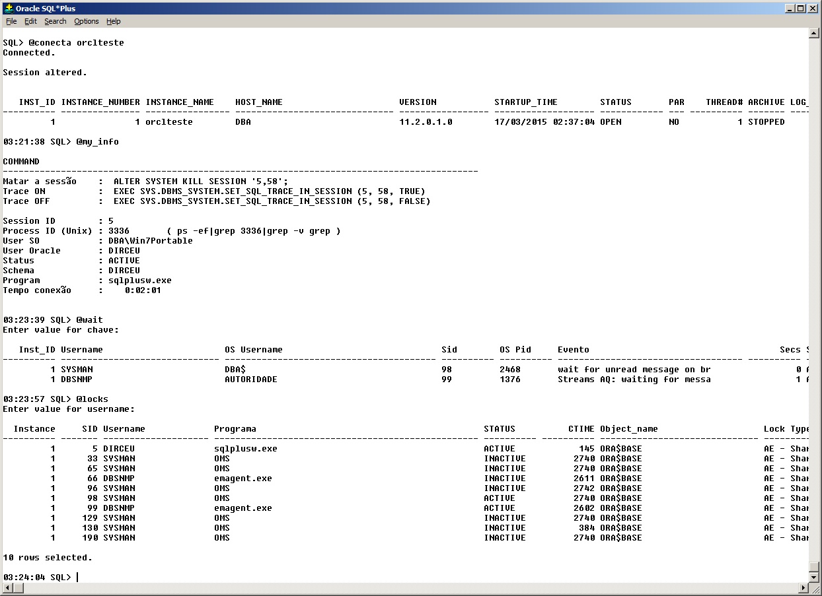Click the User SO value DBA\Win7Portable

pyautogui.click(x=151, y=241)
